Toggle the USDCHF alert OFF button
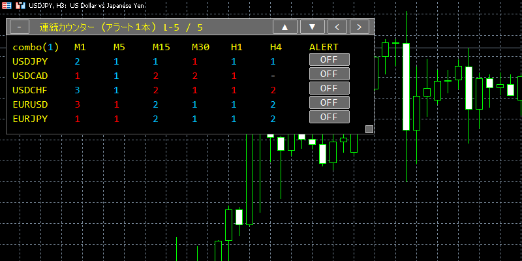Viewport: 522px width, 261px height. [x=330, y=88]
